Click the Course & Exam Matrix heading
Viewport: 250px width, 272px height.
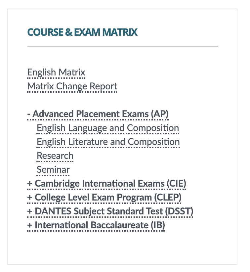coord(82,32)
